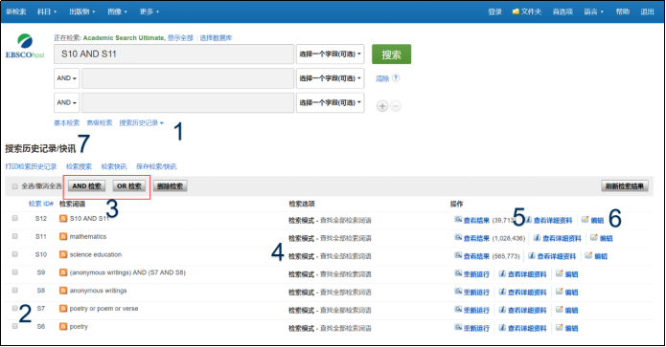Click the question mark help icon beside 清除
The width and height of the screenshot is (666, 347).
coord(396,78)
